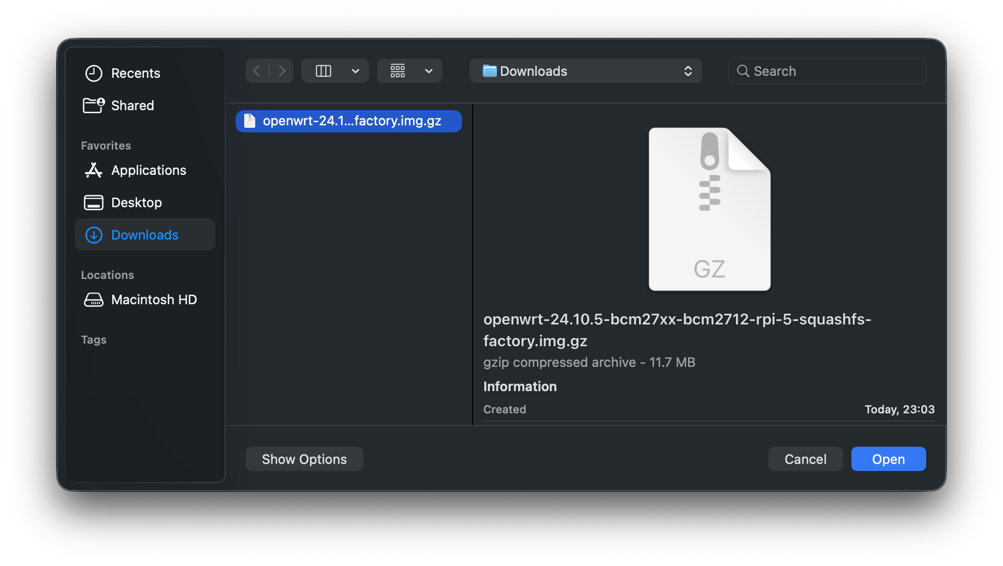1003x566 pixels.
Task: Navigate to Applications under Favorites
Action: 148,170
